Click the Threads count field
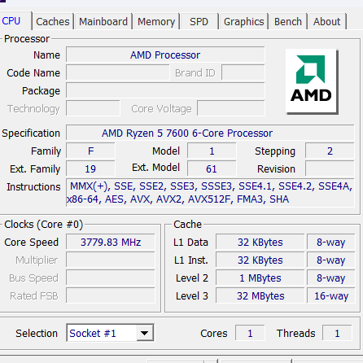The image size is (363, 363). [x=337, y=333]
